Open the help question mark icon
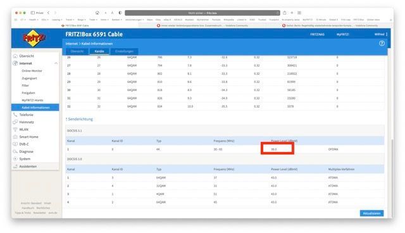The height and width of the screenshot is (233, 405). point(382,44)
